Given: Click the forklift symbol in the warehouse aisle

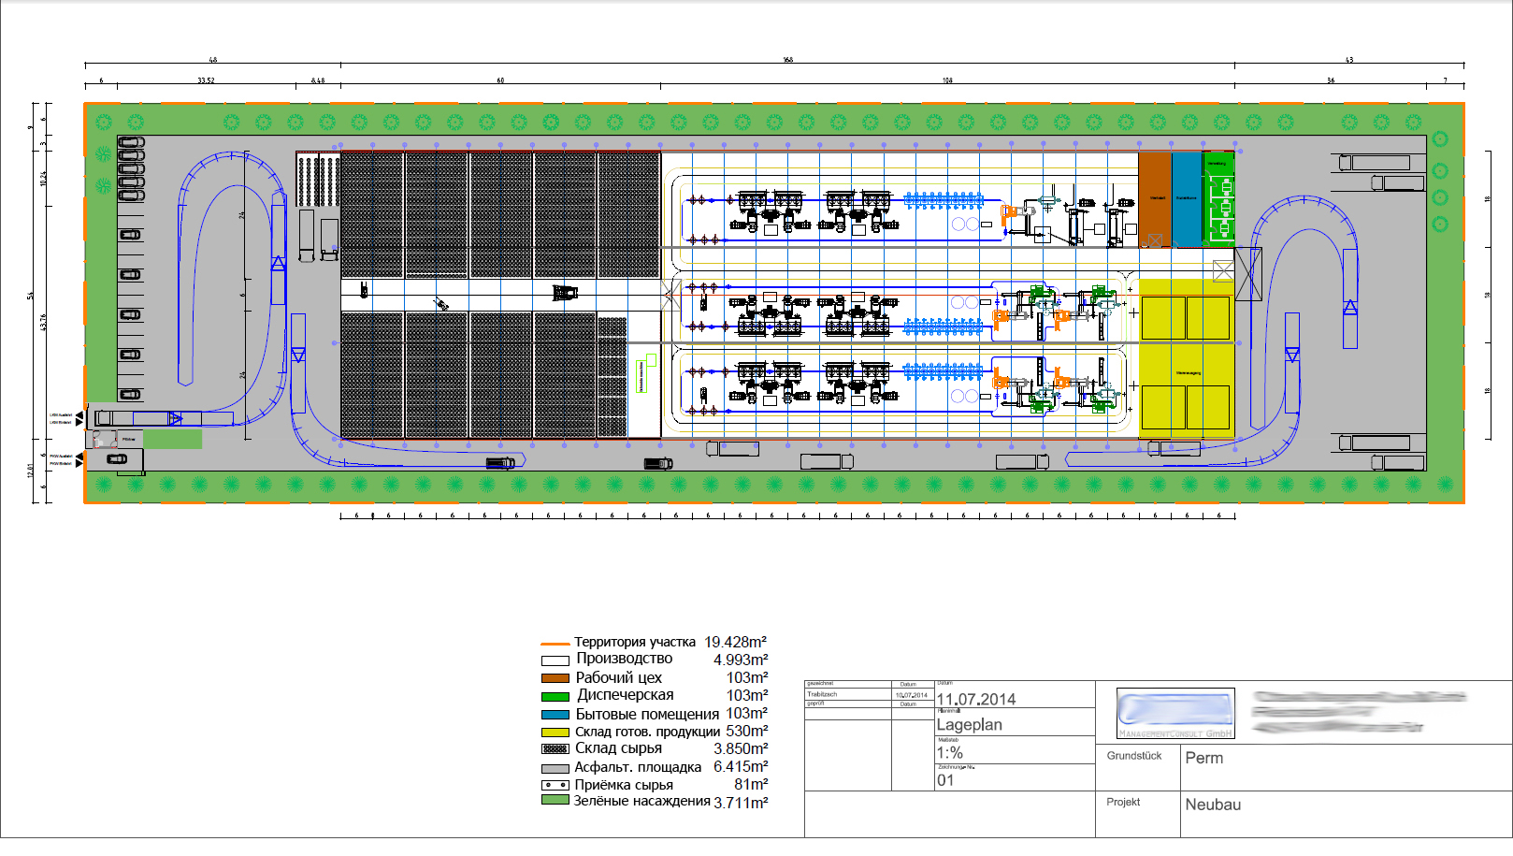Looking at the screenshot, I should pos(565,293).
